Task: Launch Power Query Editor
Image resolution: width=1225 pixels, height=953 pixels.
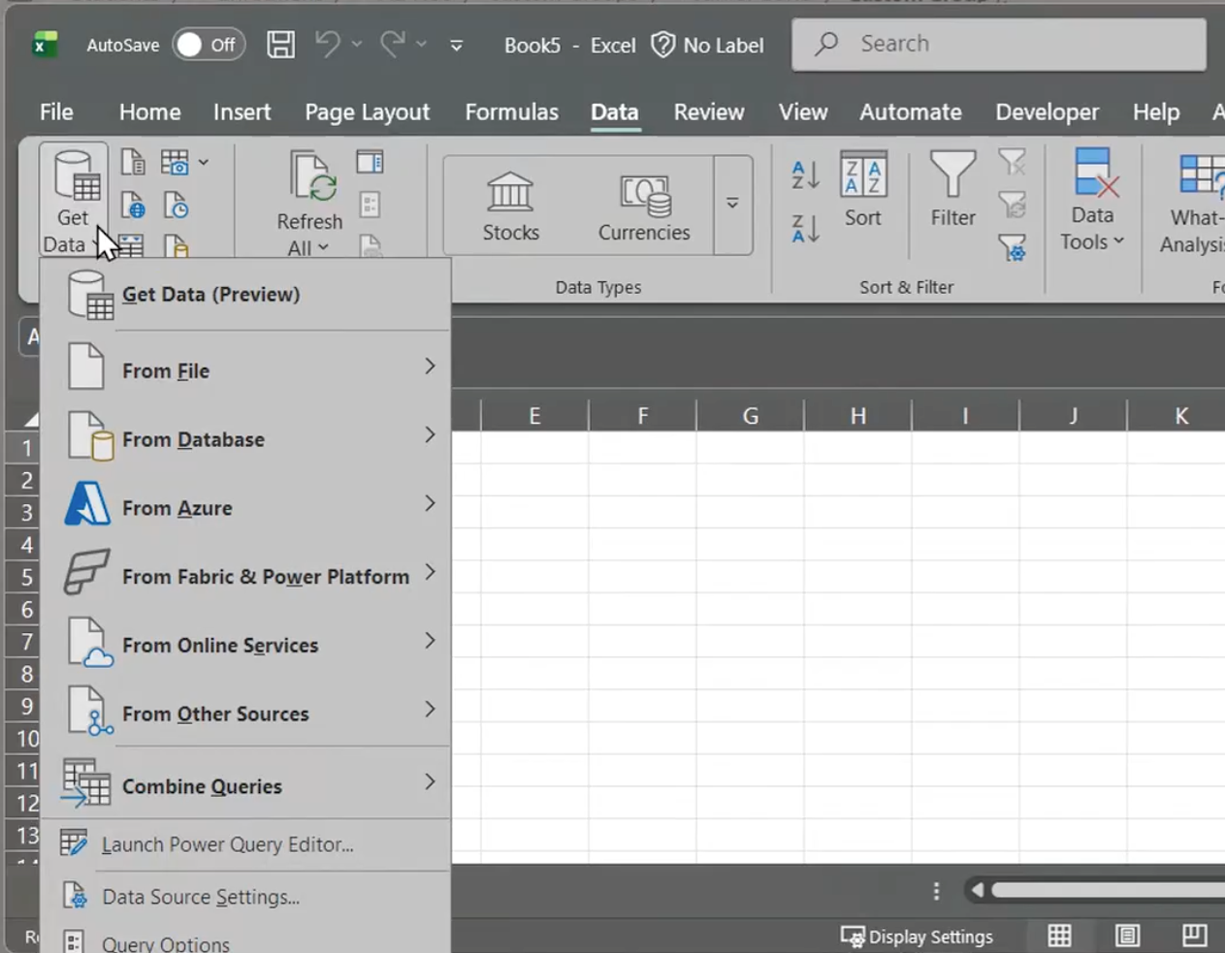Action: [227, 844]
